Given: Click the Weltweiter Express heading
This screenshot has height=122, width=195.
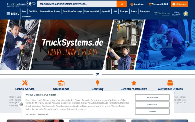Looking at the screenshot, I should (x=170, y=89).
